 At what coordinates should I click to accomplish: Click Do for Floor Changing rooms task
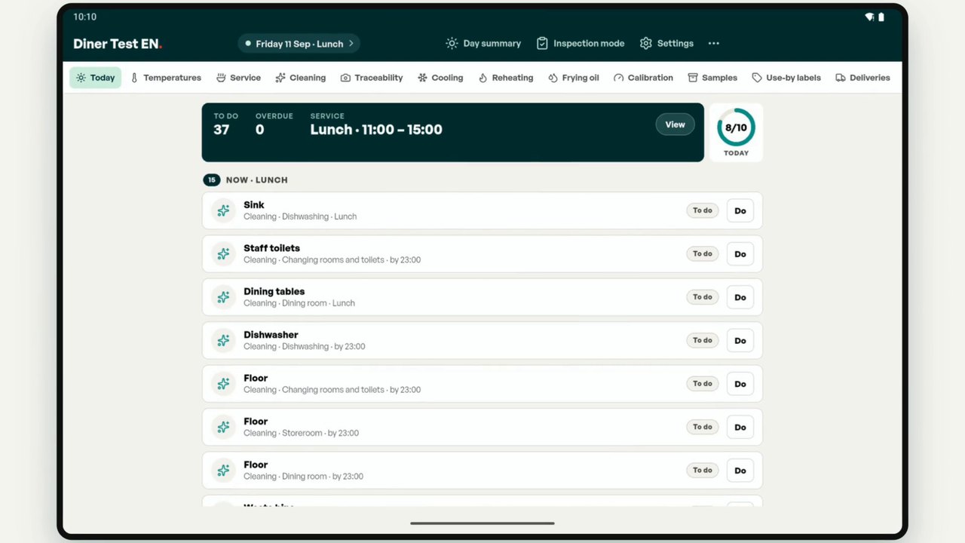(740, 384)
